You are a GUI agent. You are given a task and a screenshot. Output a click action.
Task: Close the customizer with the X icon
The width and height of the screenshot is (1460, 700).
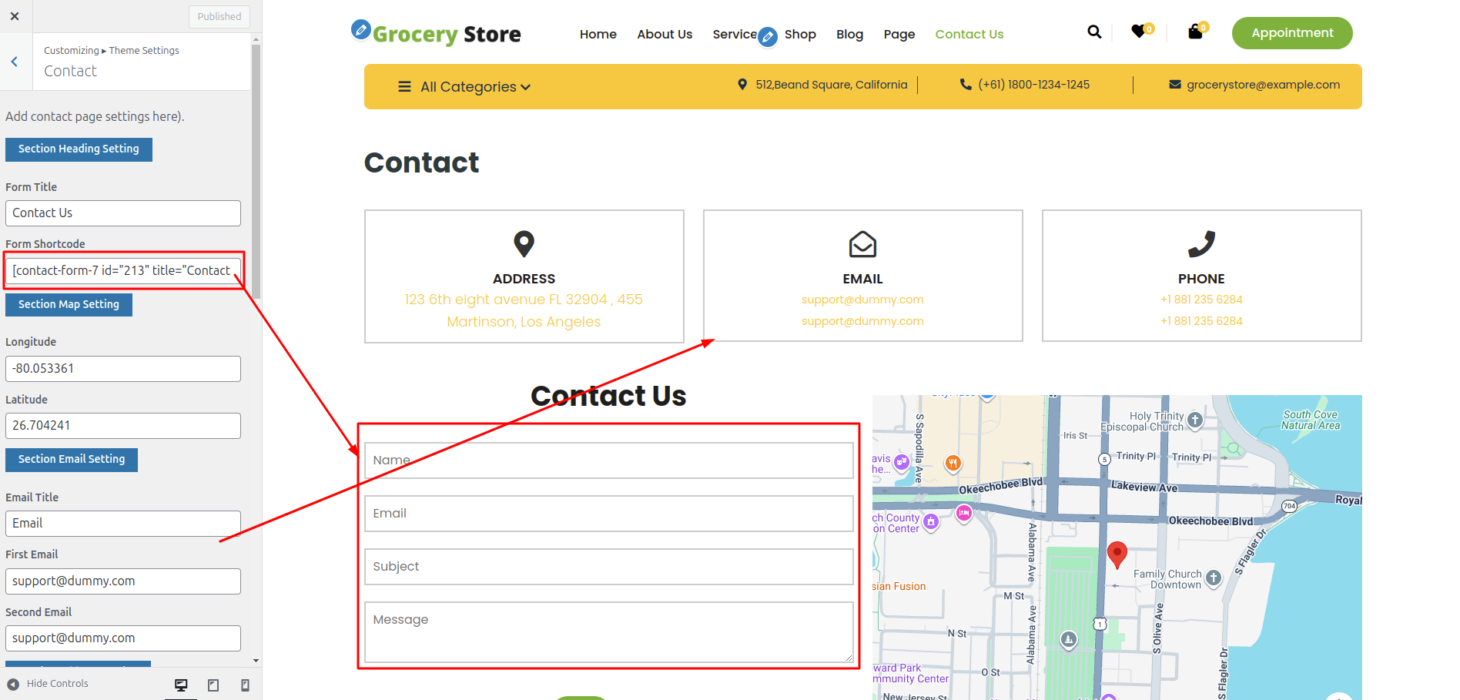(x=15, y=16)
